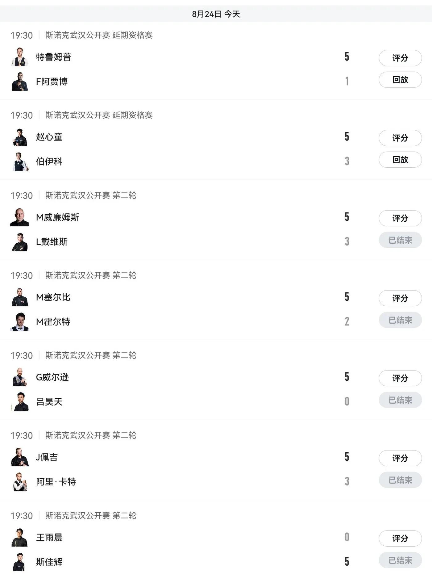The width and height of the screenshot is (432, 579).
Task: Select the 8月24日 今天 date header
Action: pos(216,14)
